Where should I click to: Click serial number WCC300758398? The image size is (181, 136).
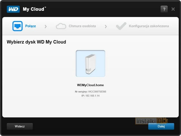[97, 92]
